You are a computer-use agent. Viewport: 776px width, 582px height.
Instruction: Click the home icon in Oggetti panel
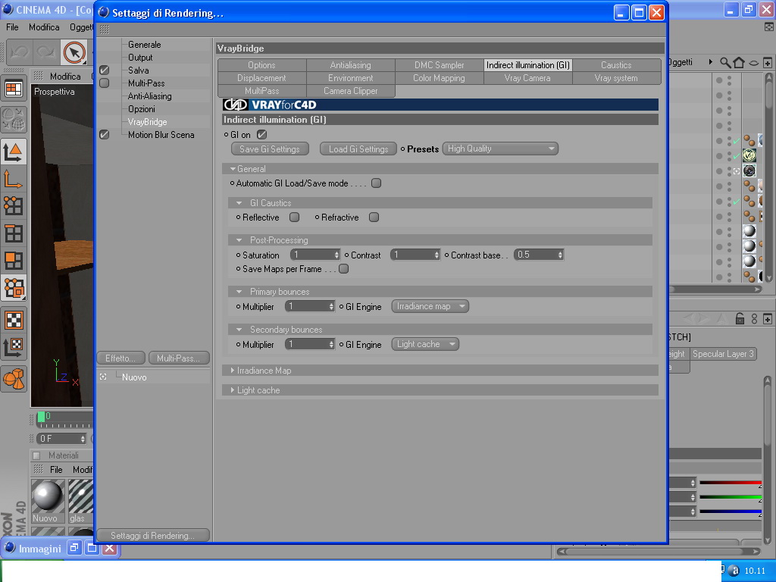pos(739,62)
